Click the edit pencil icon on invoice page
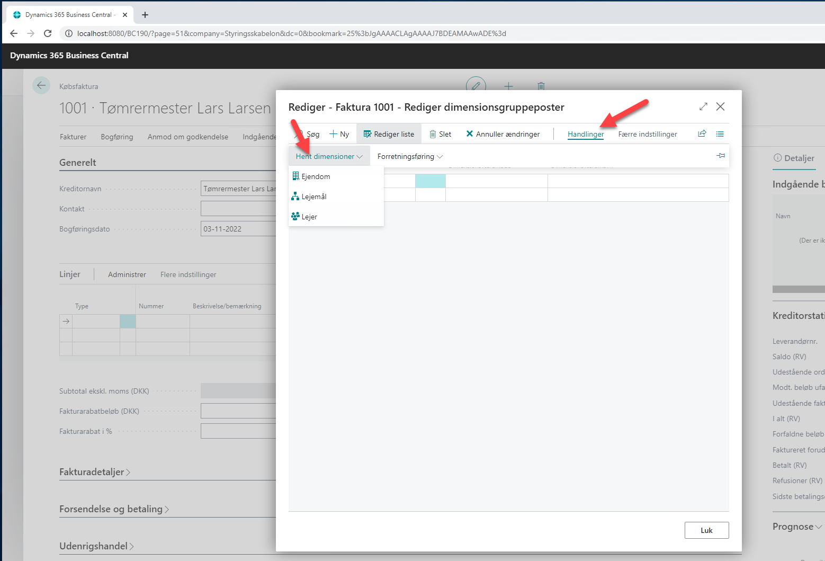Viewport: 825px width, 561px height. point(476,85)
